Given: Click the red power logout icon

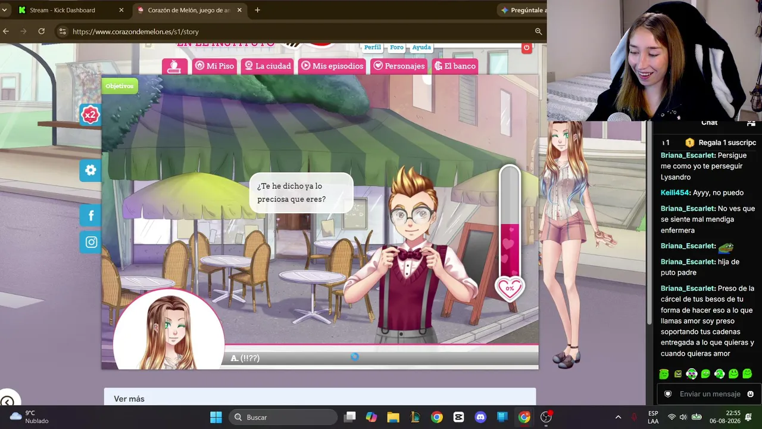Looking at the screenshot, I should click(x=526, y=48).
